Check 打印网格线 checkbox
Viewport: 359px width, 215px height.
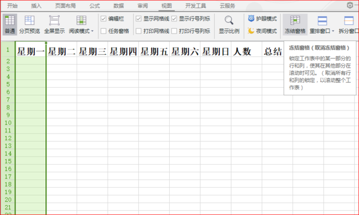[x=138, y=31]
